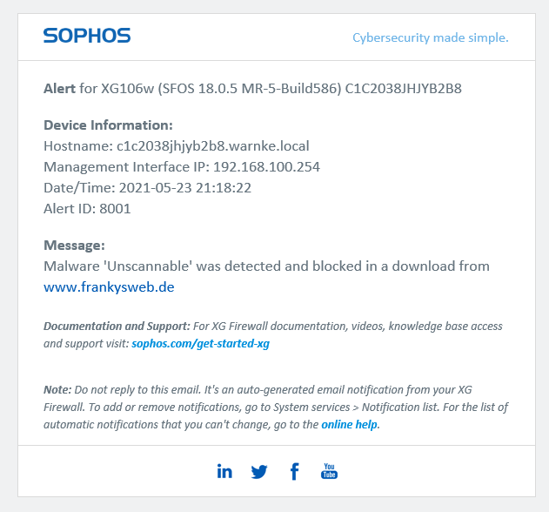
Task: Click the Hostname c1c2038jhjyb2b8.warnke.local line
Action: (177, 146)
